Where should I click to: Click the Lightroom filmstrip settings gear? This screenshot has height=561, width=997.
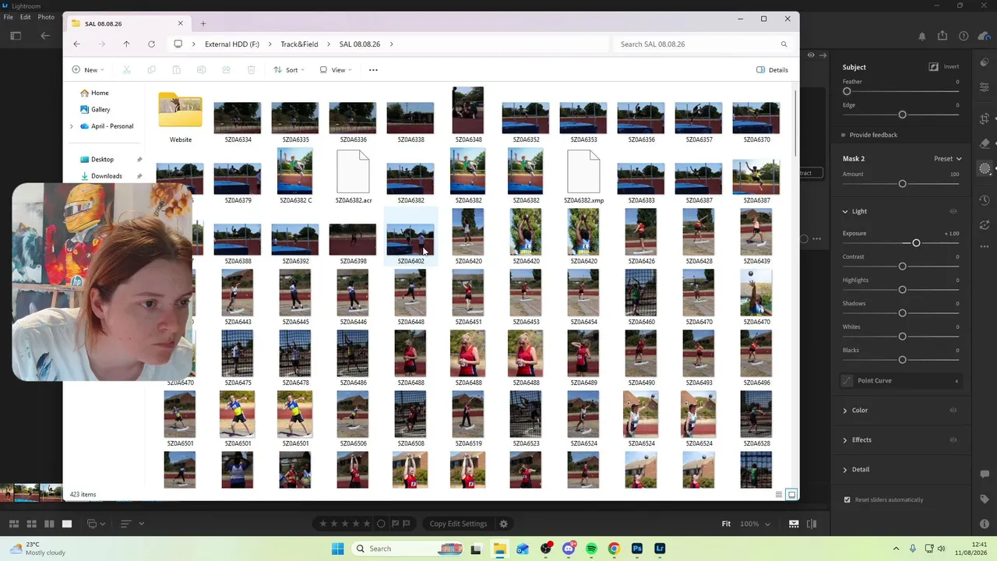click(503, 524)
